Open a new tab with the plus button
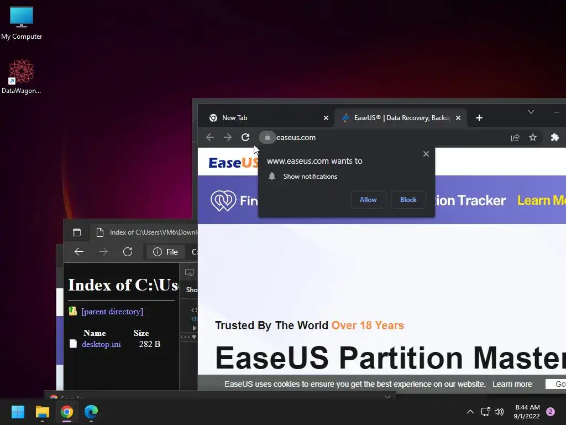Viewport: 566px width, 425px height. click(479, 118)
